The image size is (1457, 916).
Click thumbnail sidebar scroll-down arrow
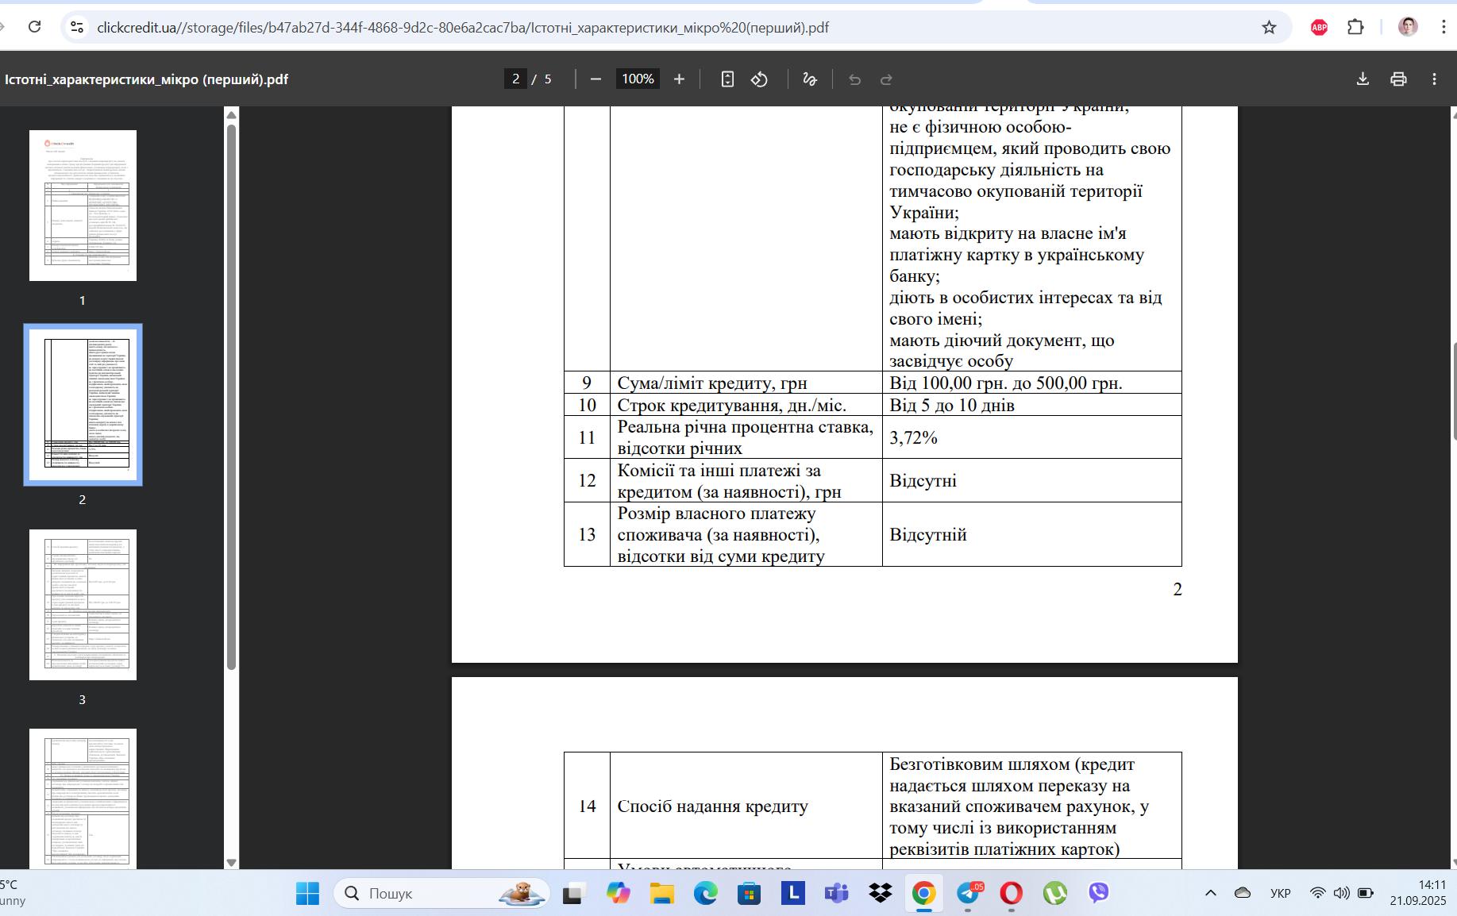pyautogui.click(x=231, y=862)
